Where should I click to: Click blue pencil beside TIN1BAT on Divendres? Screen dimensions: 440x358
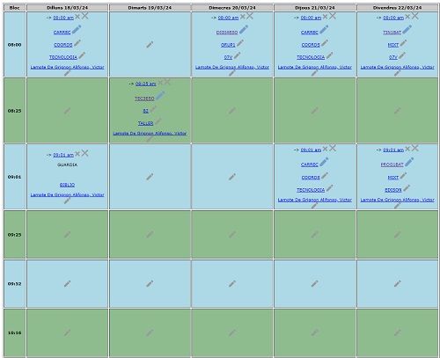click(x=407, y=30)
